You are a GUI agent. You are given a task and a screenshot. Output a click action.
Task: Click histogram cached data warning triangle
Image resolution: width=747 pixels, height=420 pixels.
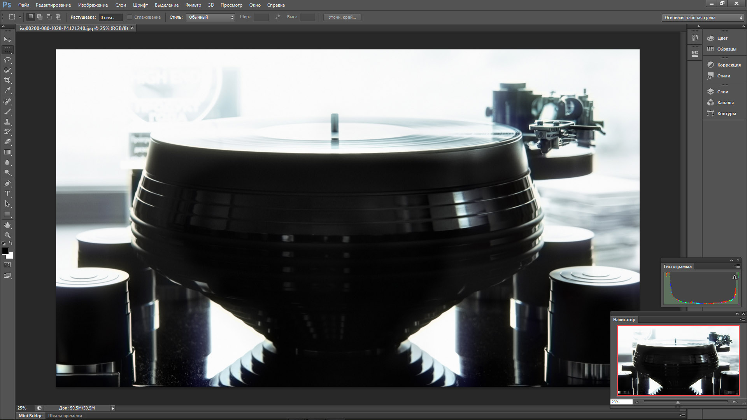(x=735, y=277)
